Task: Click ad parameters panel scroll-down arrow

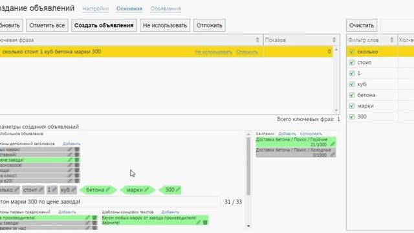Action: 248,226
